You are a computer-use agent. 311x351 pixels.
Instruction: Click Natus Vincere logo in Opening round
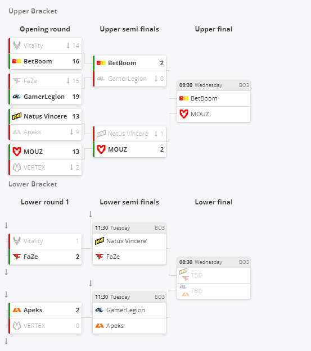(x=17, y=116)
